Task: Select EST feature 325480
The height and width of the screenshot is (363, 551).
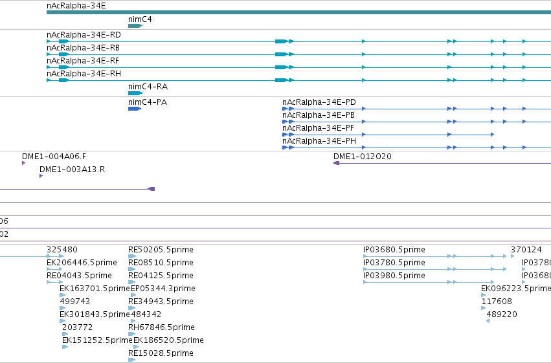Action: click(62, 250)
